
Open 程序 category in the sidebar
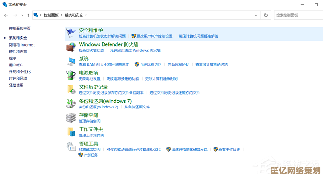point(13,58)
